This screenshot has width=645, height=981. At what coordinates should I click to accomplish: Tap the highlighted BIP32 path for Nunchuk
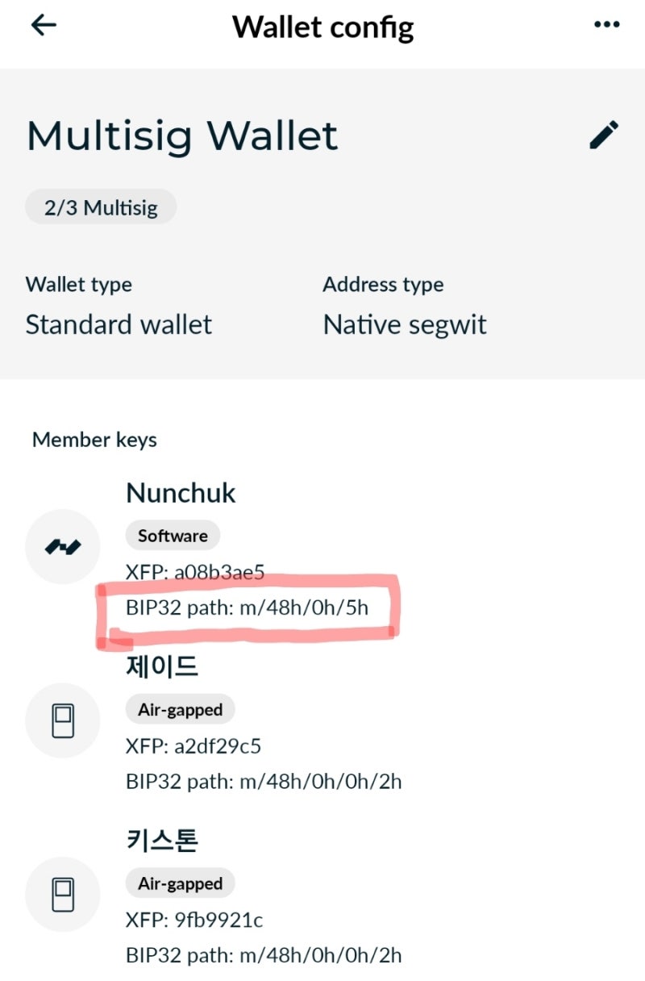248,608
